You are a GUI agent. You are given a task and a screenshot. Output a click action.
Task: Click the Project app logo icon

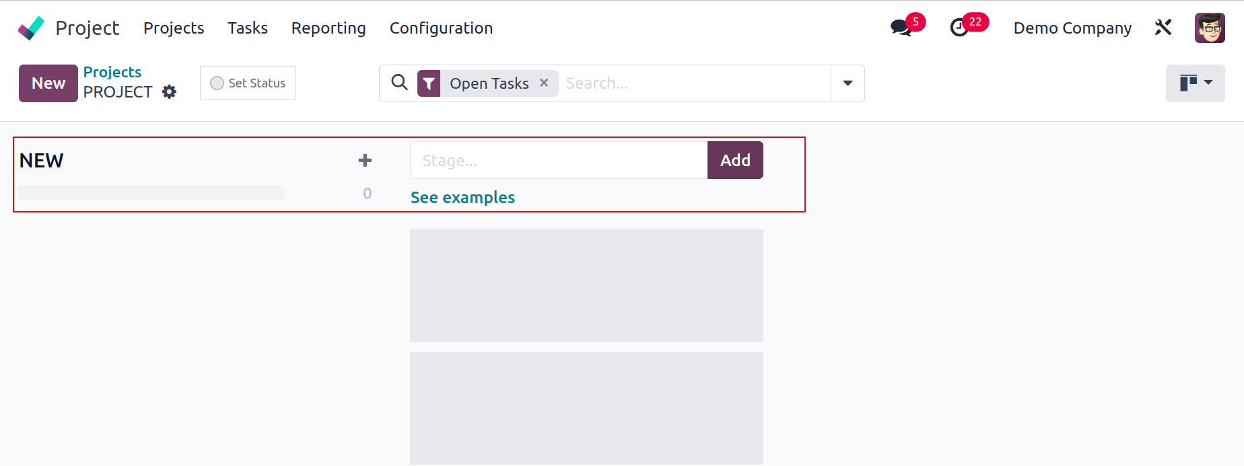31,28
